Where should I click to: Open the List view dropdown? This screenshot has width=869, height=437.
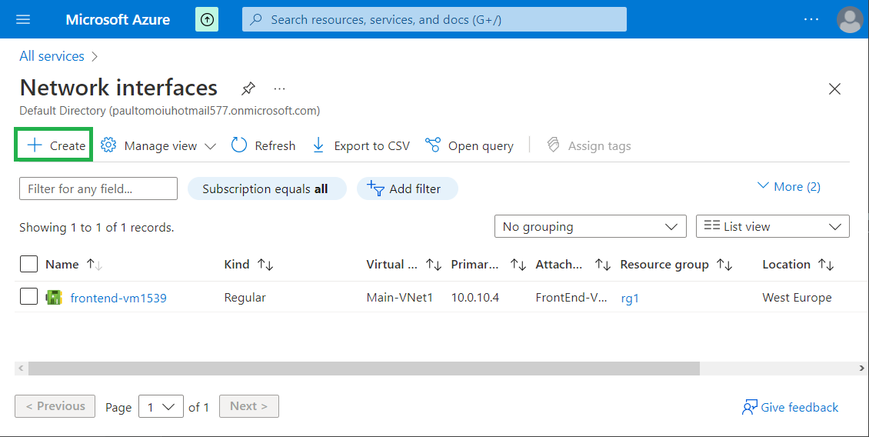(x=773, y=226)
